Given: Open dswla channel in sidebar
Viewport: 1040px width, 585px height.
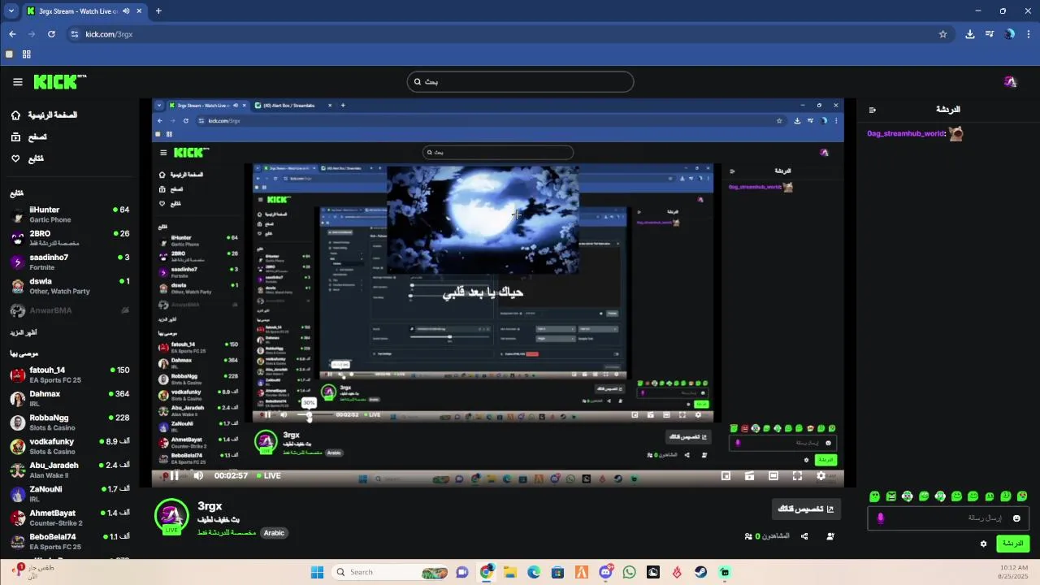Looking at the screenshot, I should [69, 286].
